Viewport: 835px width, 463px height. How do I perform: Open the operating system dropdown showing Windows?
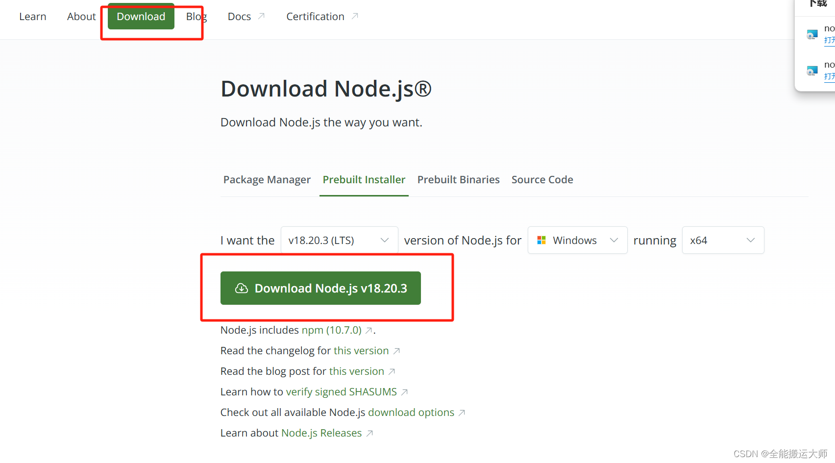pyautogui.click(x=577, y=240)
